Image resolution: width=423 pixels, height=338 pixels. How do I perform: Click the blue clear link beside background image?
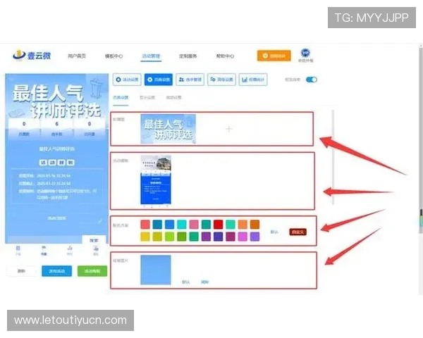click(x=204, y=282)
